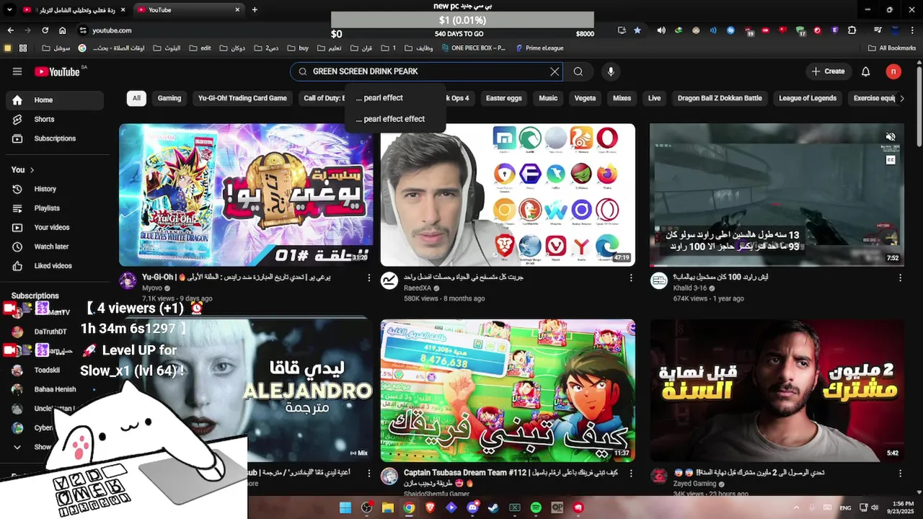The width and height of the screenshot is (923, 519).
Task: Click the Create button
Action: (x=828, y=71)
